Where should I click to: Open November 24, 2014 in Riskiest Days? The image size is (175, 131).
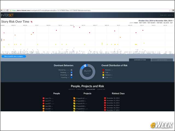click(x=113, y=108)
